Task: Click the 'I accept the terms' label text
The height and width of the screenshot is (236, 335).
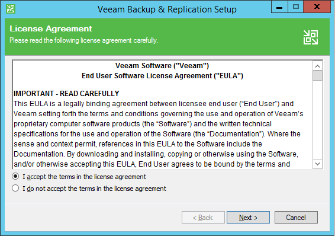Action: point(85,177)
